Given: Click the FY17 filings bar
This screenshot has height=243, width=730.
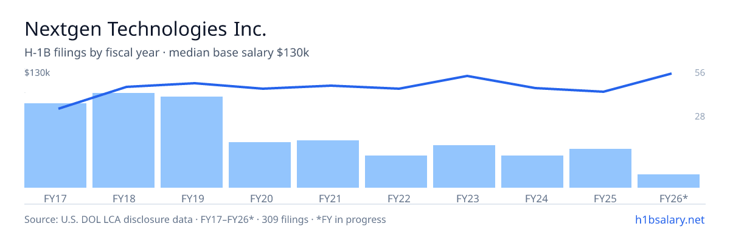Looking at the screenshot, I should point(55,145).
